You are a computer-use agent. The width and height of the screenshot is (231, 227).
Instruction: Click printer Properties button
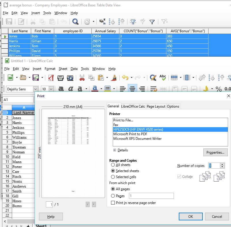coord(215,152)
